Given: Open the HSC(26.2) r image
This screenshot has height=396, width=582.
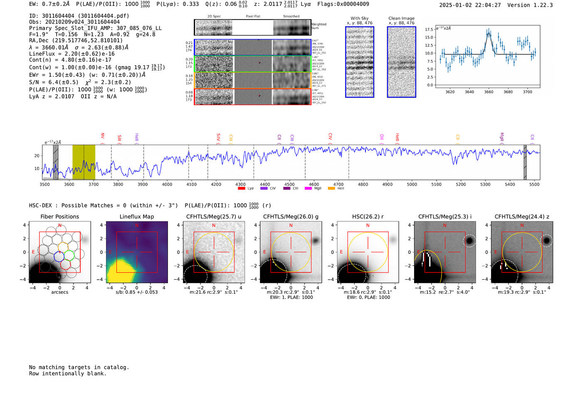Looking at the screenshot, I should (368, 252).
